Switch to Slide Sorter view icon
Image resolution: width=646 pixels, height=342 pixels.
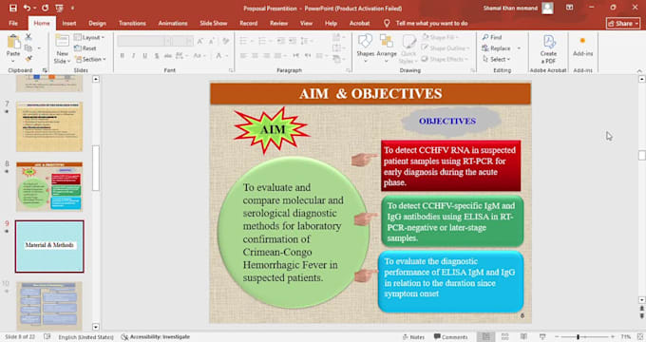[x=505, y=336]
